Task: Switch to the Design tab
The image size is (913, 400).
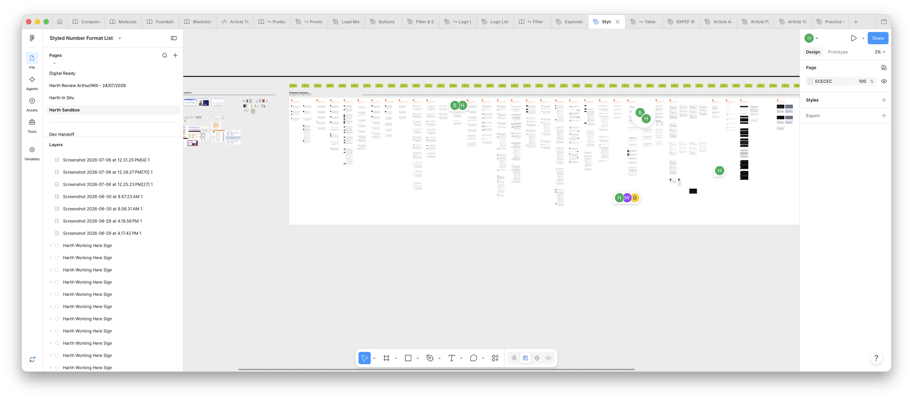Action: [813, 52]
